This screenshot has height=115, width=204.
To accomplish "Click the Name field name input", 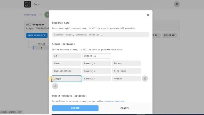I will point(67,63).
